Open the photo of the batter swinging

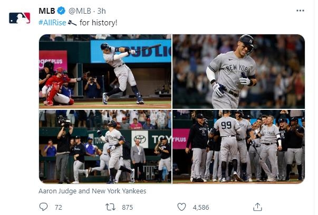105,71
